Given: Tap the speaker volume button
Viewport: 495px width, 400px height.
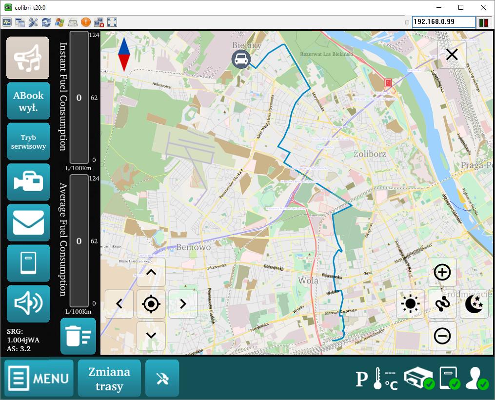Looking at the screenshot, I should (28, 304).
